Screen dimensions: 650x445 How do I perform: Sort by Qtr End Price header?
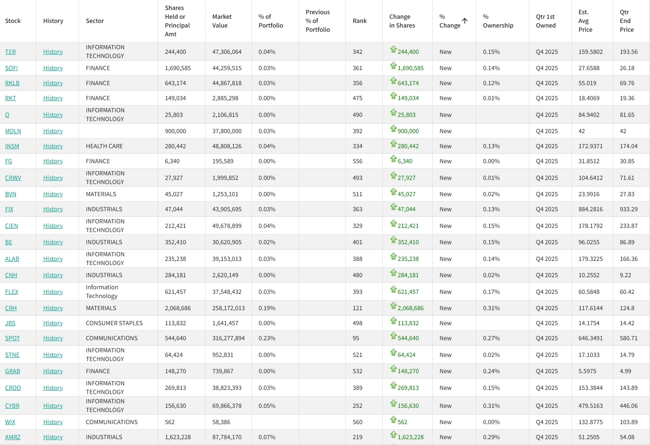point(626,21)
